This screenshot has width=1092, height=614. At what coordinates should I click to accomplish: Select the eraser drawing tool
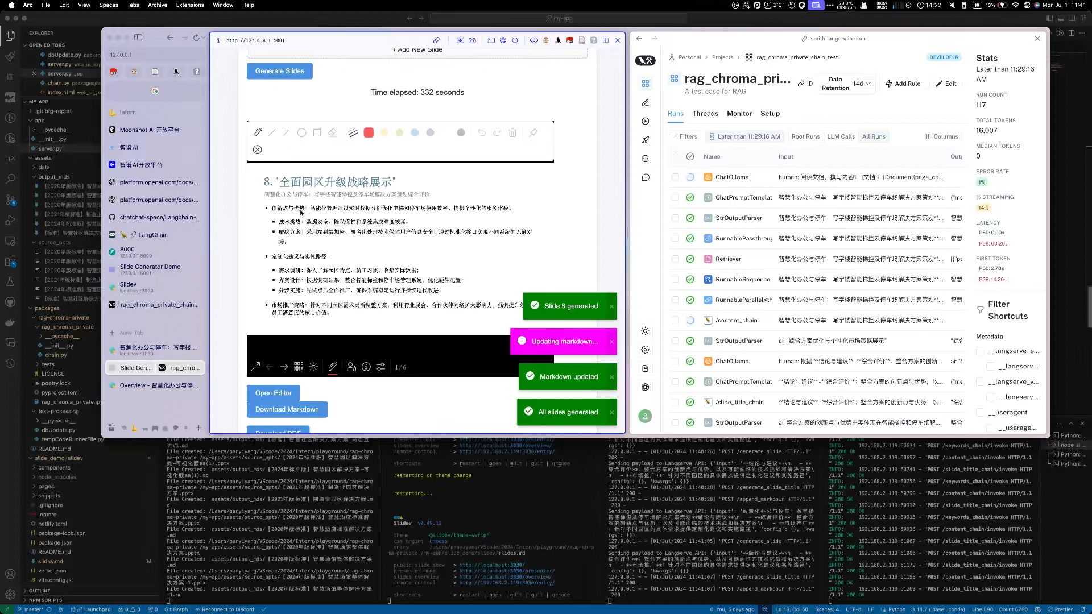click(x=333, y=132)
